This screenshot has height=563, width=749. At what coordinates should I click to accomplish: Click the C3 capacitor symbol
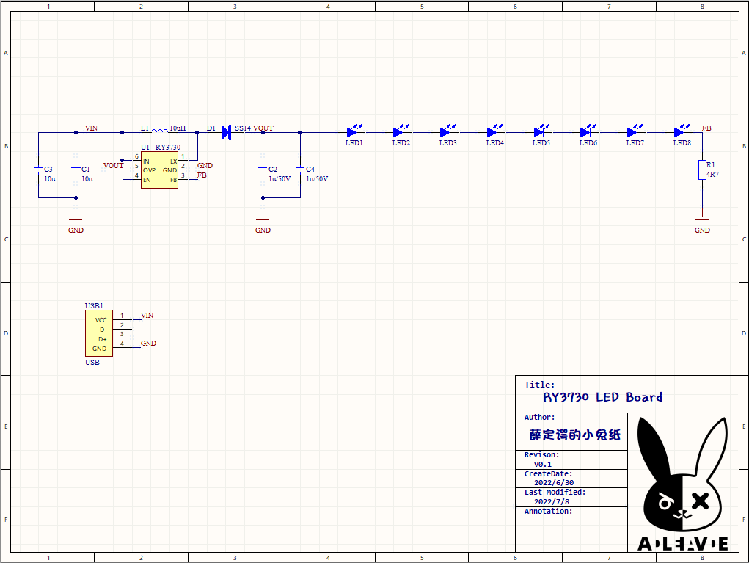[38, 169]
